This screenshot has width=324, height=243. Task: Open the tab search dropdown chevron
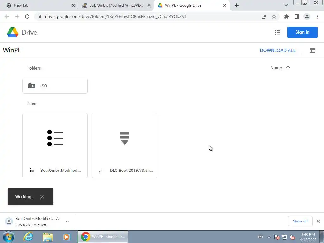coord(286,5)
